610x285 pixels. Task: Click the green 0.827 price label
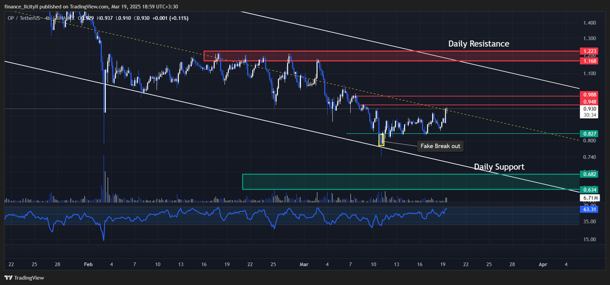pos(589,133)
